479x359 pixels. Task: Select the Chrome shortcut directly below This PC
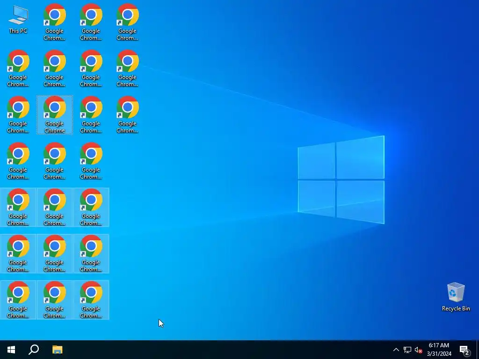tap(18, 68)
